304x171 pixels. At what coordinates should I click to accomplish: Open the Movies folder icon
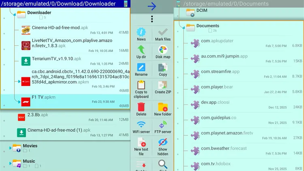coord(17,148)
